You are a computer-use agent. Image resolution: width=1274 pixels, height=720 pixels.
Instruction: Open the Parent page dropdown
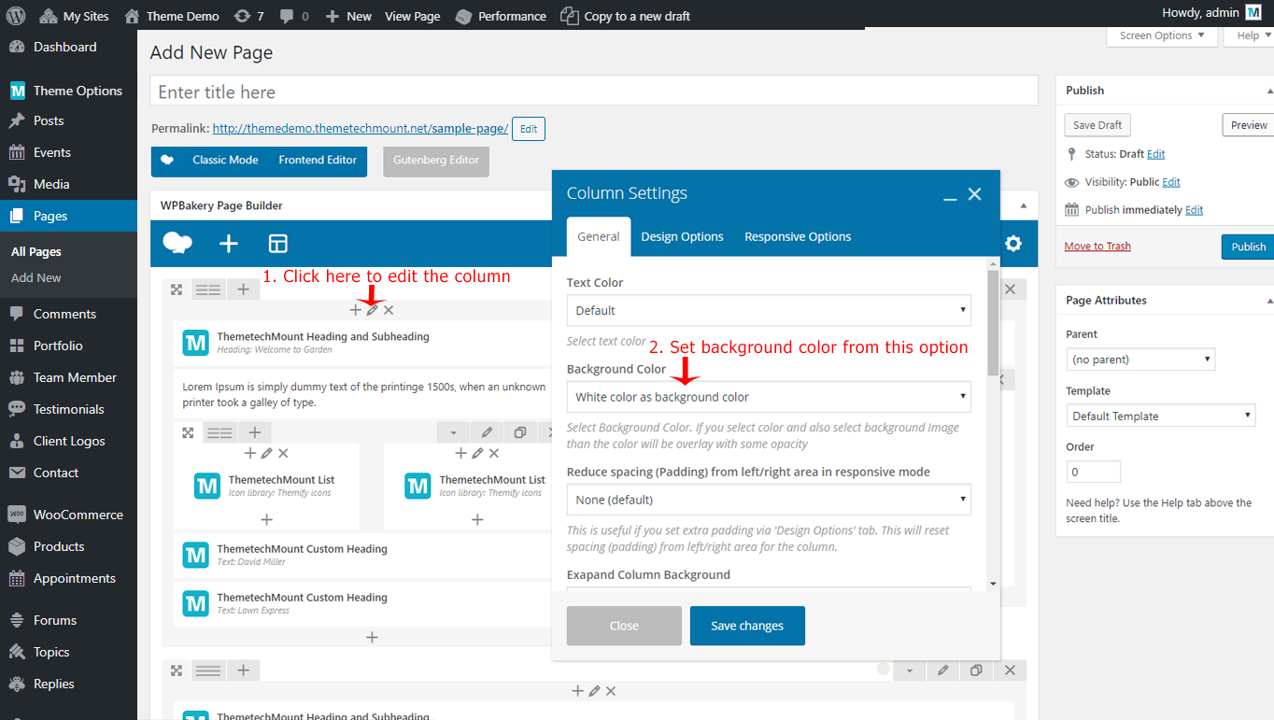point(1140,360)
